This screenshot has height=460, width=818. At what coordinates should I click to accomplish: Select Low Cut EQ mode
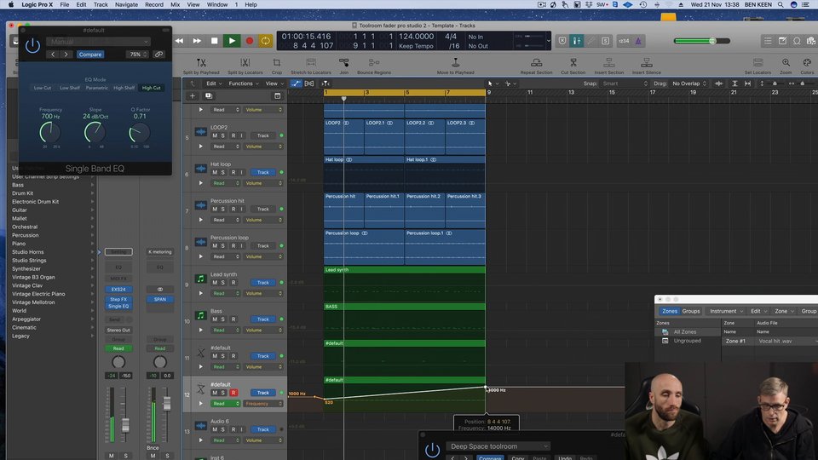[43, 88]
